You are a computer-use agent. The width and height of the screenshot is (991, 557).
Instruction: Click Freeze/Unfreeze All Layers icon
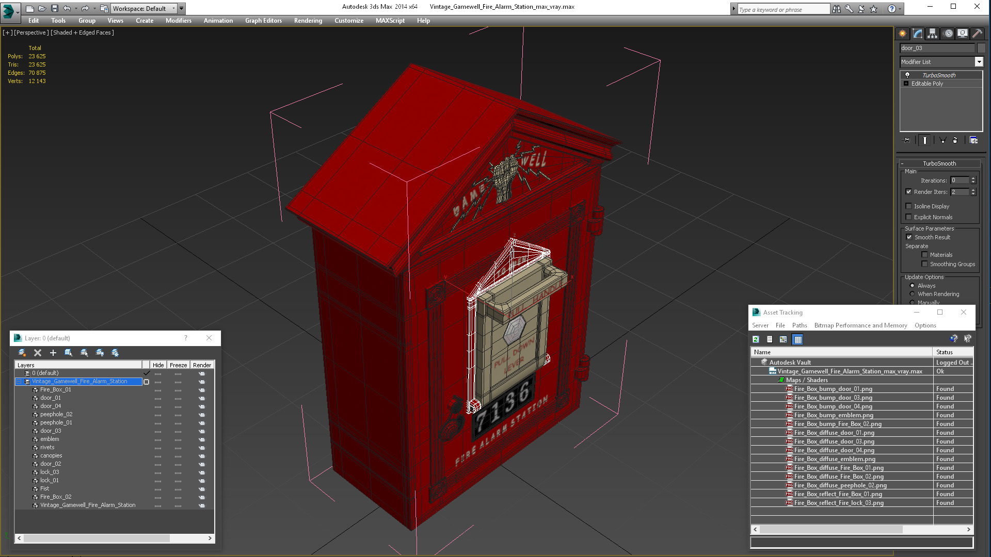pyautogui.click(x=115, y=353)
